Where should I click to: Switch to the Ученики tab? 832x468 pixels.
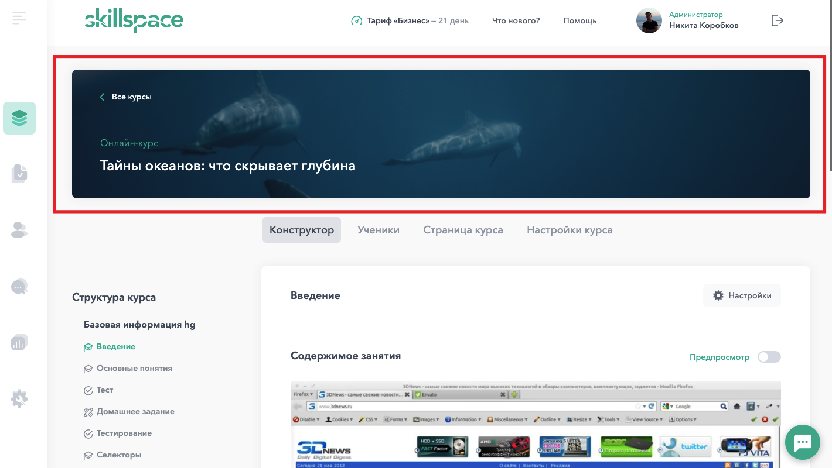379,230
